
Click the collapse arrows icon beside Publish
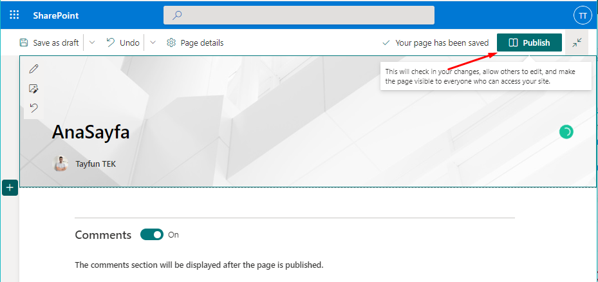click(x=577, y=42)
